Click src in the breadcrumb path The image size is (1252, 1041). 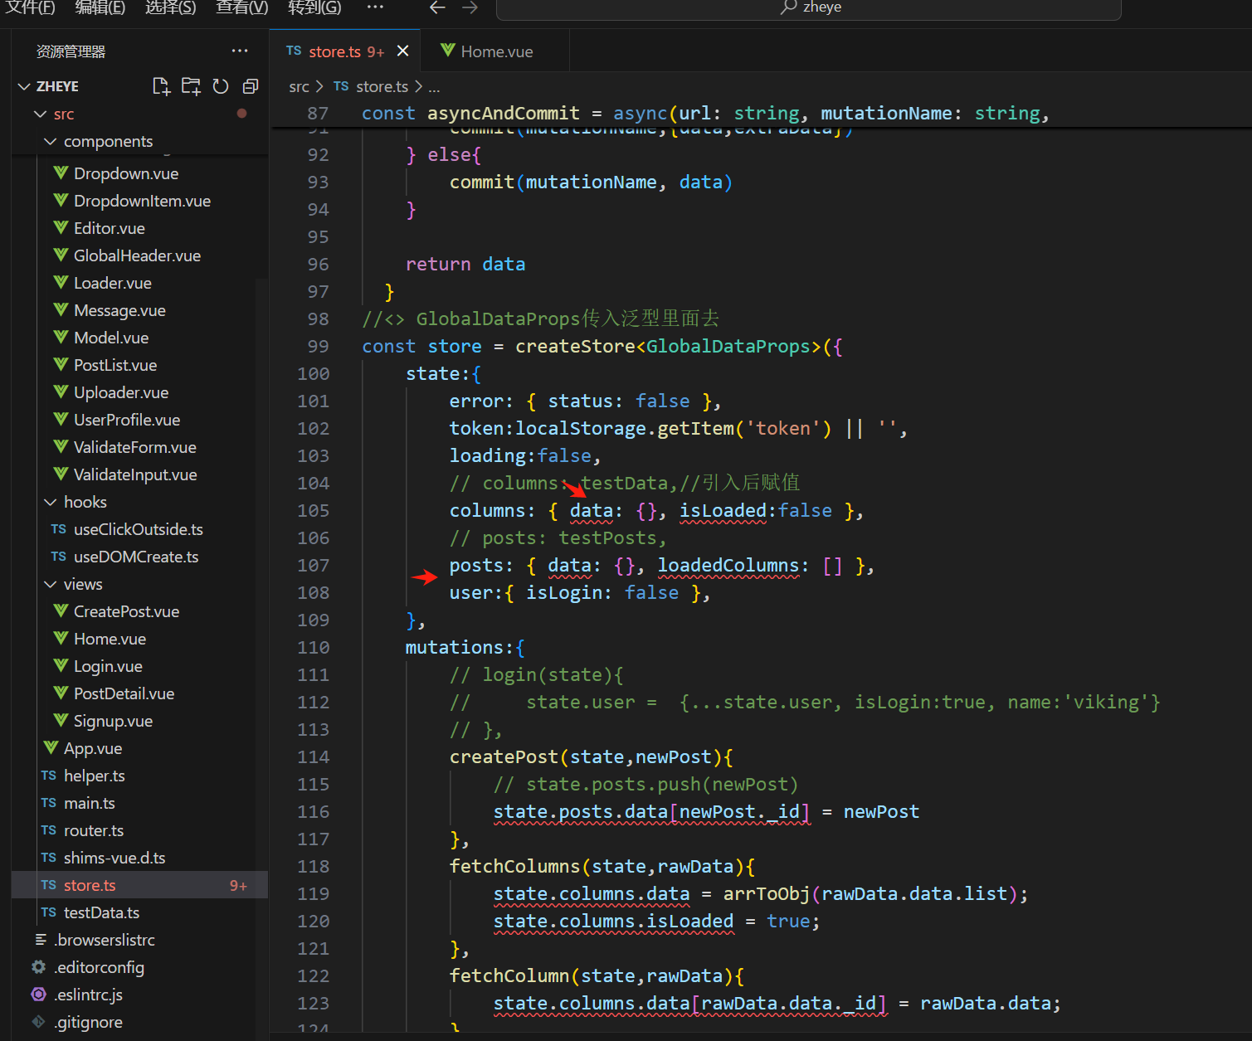299,86
